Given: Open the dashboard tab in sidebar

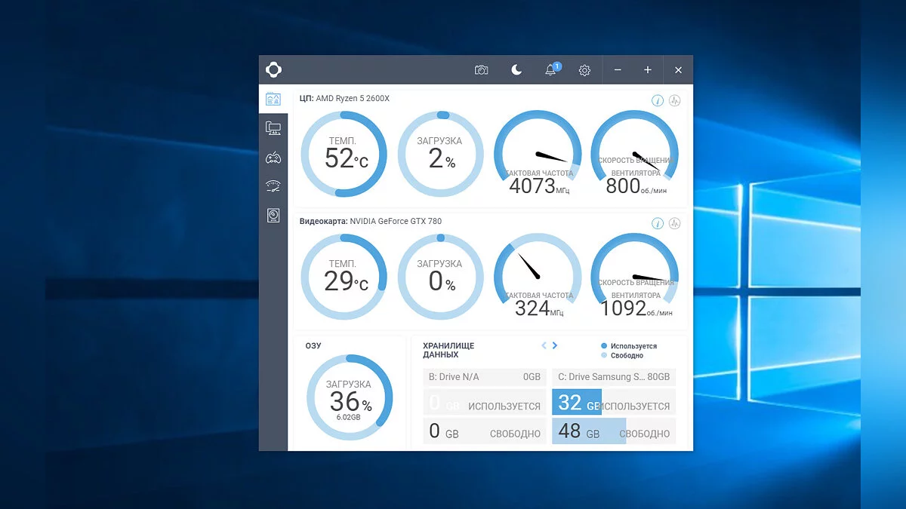Looking at the screenshot, I should (273, 99).
